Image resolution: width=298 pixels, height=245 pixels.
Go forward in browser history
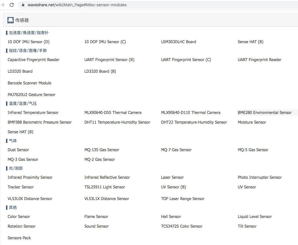(x=3, y=5)
